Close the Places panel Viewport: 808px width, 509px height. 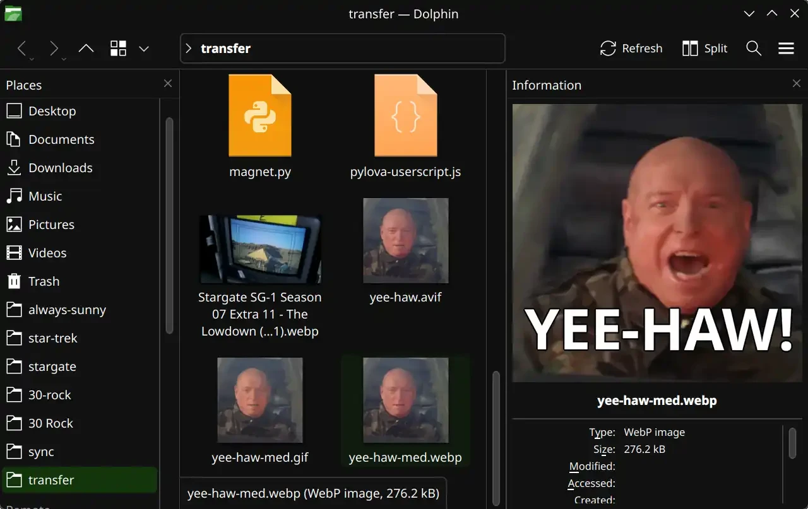click(168, 84)
